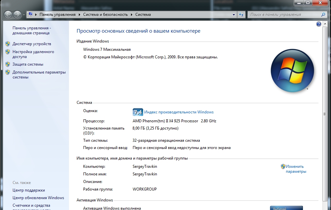Screen dimensions: 331x210
Task: Click the computer icon in the address bar
Action: [x=30, y=14]
